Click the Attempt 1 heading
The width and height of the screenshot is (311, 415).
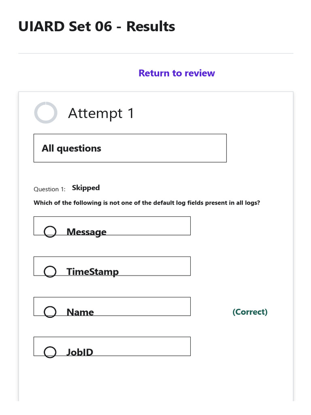(x=101, y=113)
